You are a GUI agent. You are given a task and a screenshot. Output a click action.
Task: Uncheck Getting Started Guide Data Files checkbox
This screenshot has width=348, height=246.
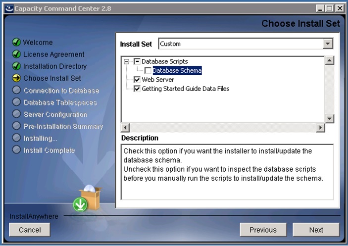pos(137,89)
